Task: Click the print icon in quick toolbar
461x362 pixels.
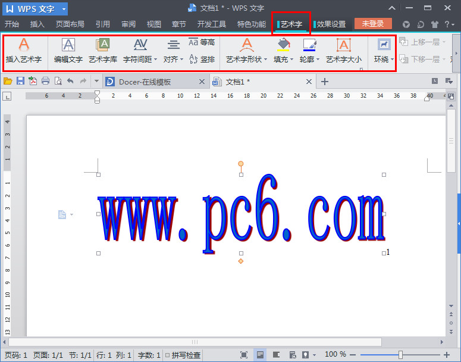Action: click(45, 81)
